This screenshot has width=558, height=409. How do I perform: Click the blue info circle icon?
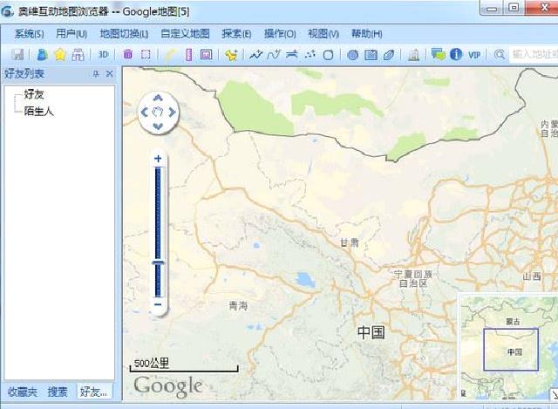456,54
